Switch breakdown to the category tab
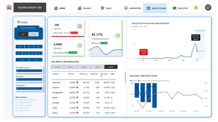The width and height of the screenshot is (218, 122). point(84,67)
